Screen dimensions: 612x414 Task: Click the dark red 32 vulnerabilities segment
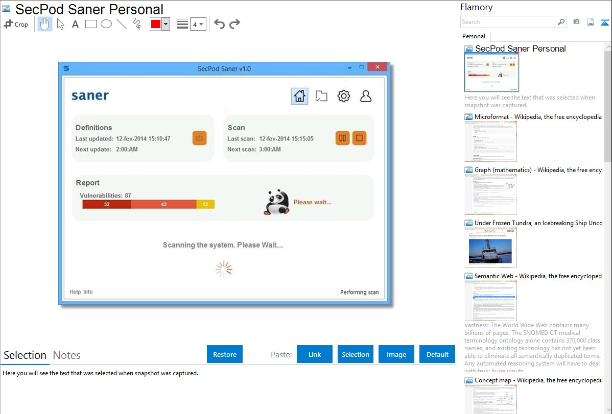coord(107,204)
